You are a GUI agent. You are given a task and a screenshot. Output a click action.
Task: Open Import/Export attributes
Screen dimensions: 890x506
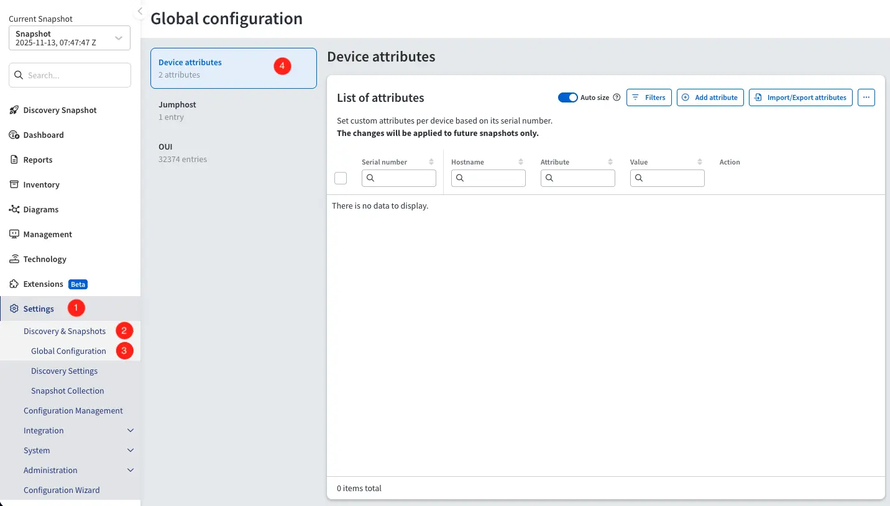click(x=801, y=97)
